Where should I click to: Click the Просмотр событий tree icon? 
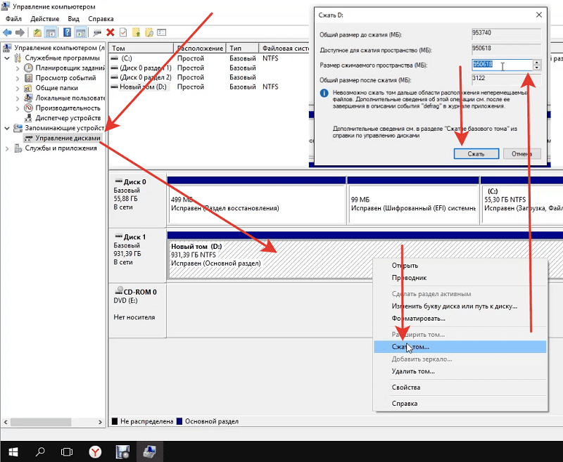(28, 78)
